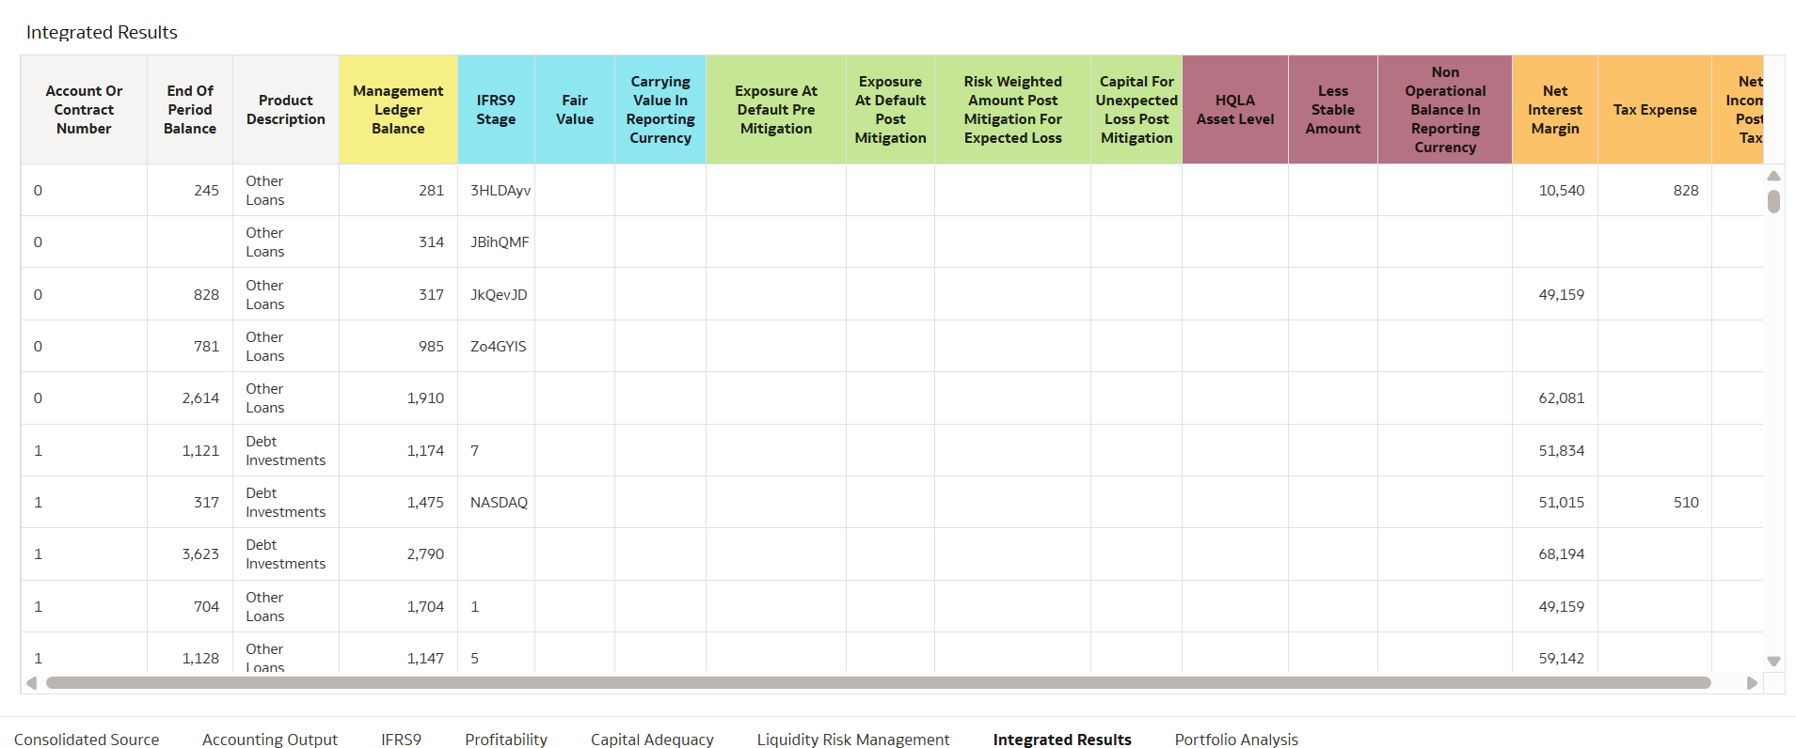The image size is (1796, 748).
Task: Click the End Of Period Balance header
Action: (x=190, y=110)
